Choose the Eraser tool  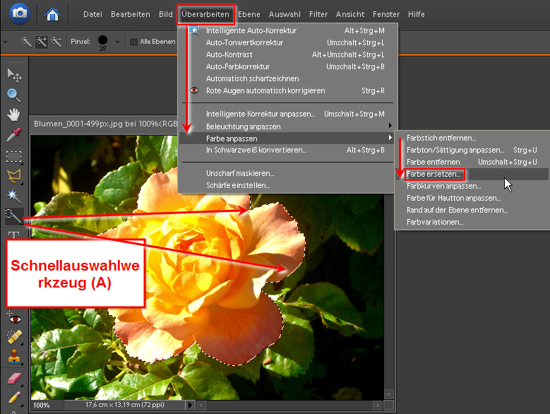tap(13, 379)
